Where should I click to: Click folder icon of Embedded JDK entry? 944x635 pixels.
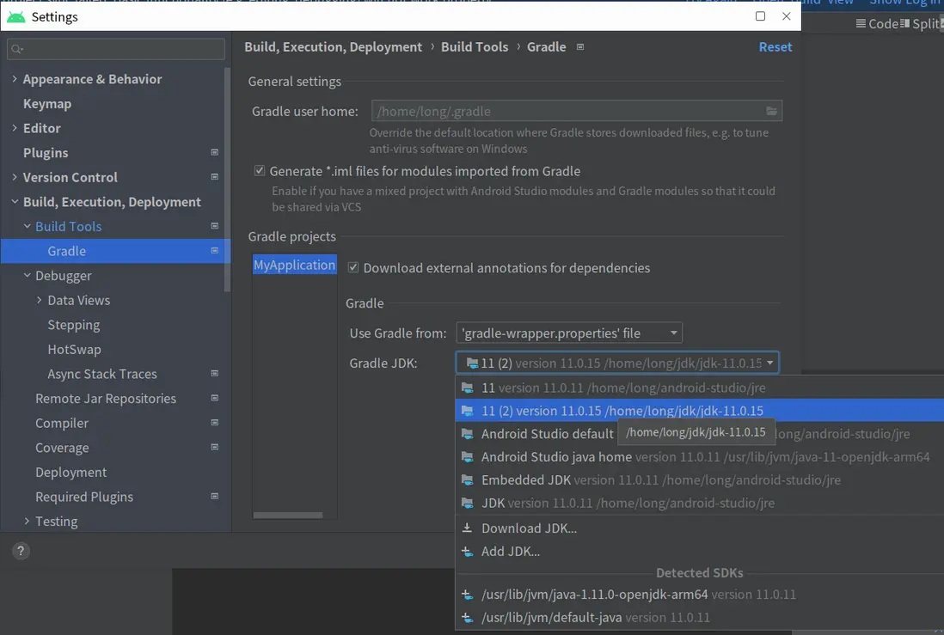(467, 479)
